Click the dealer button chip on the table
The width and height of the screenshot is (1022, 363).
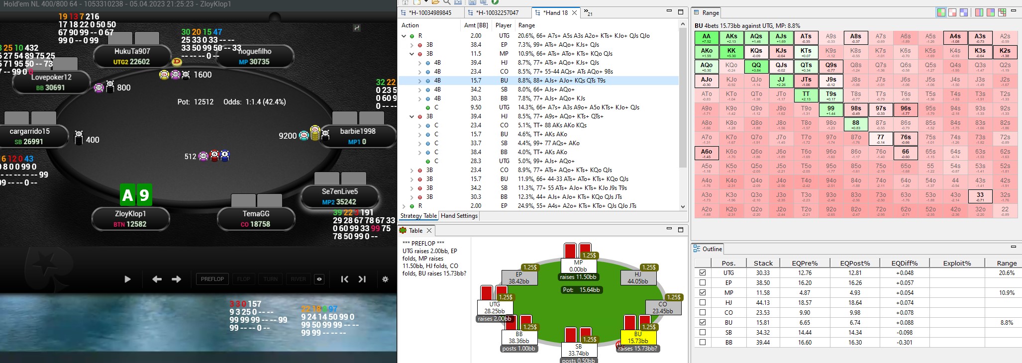click(x=176, y=62)
